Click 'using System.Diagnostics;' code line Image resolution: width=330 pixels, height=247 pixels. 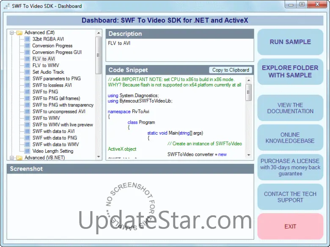(x=133, y=95)
